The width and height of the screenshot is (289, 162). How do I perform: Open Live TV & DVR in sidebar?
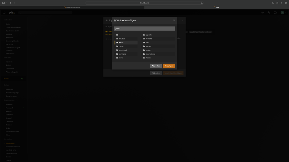11,150
